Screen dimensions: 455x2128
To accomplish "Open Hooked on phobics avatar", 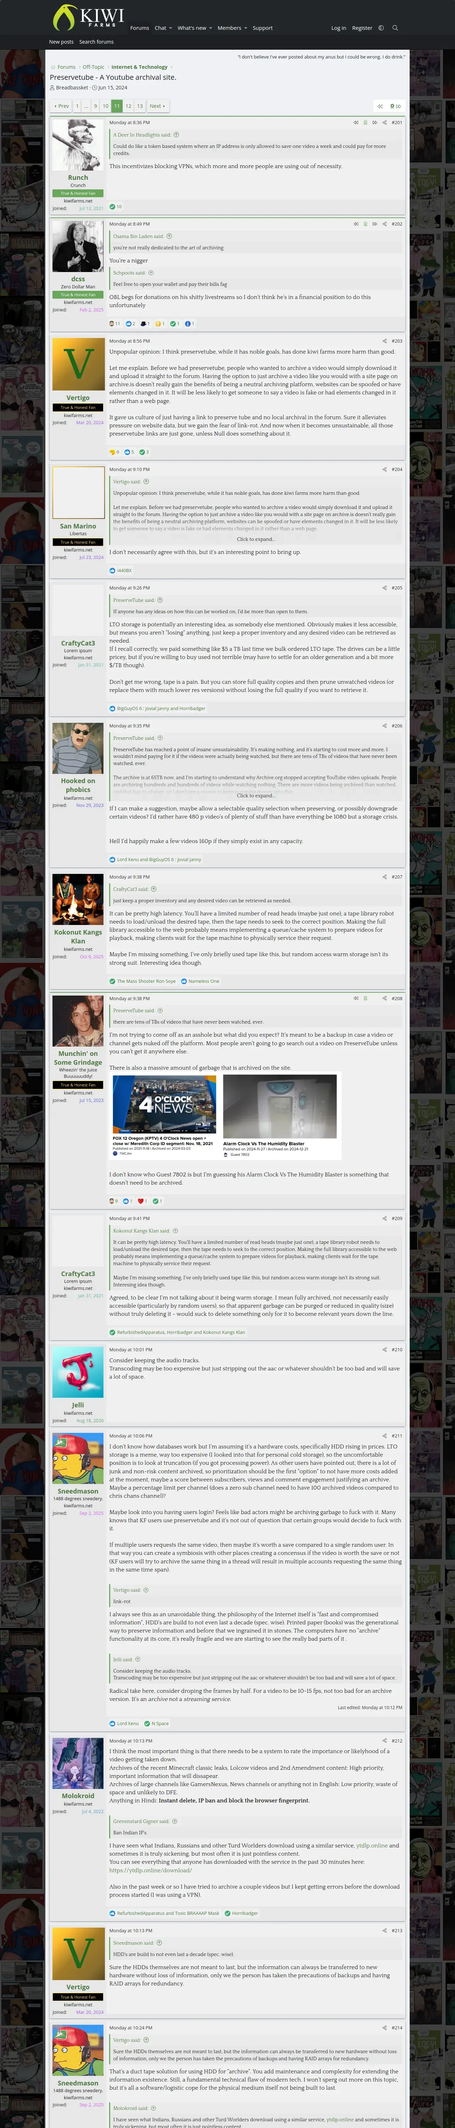I will click(78, 748).
